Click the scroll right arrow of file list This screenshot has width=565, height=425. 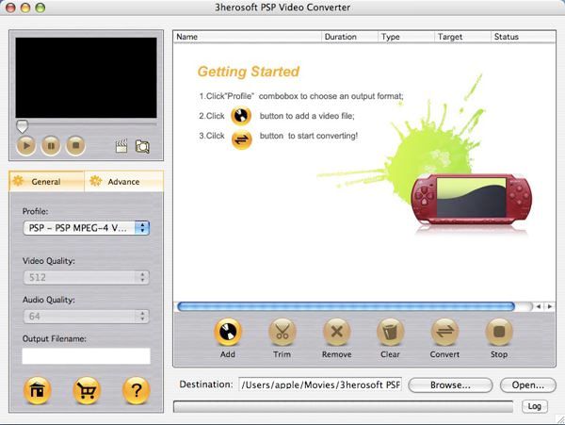click(x=550, y=306)
